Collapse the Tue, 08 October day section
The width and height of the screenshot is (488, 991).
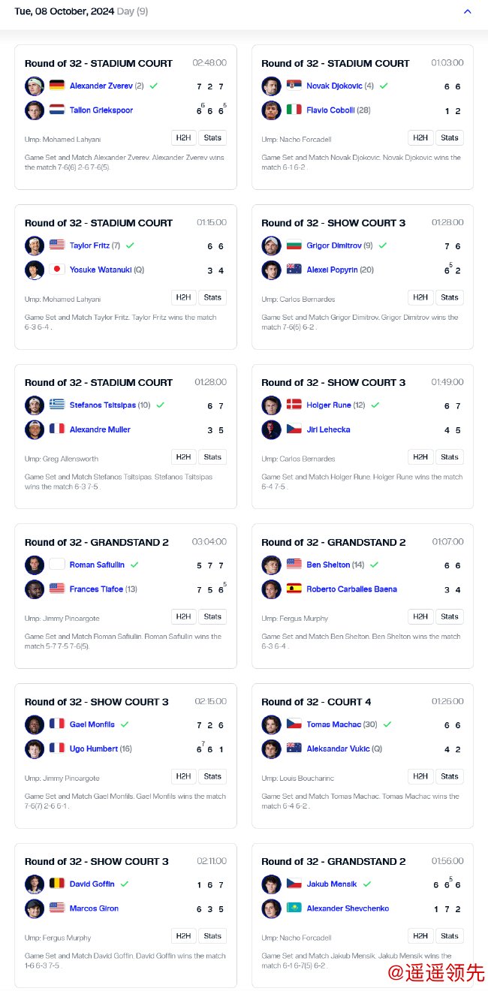click(468, 11)
